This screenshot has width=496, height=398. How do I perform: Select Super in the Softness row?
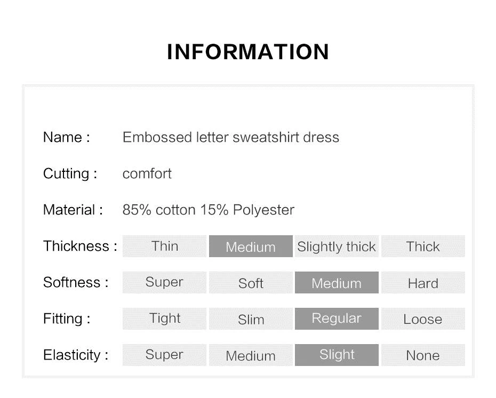[x=164, y=282]
